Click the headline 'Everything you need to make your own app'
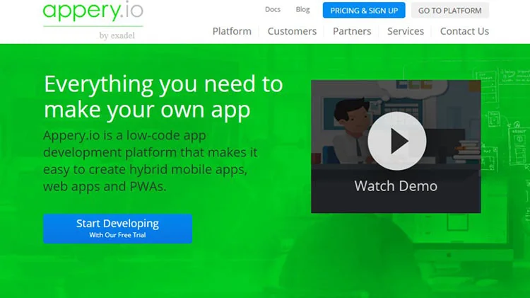 [163, 97]
